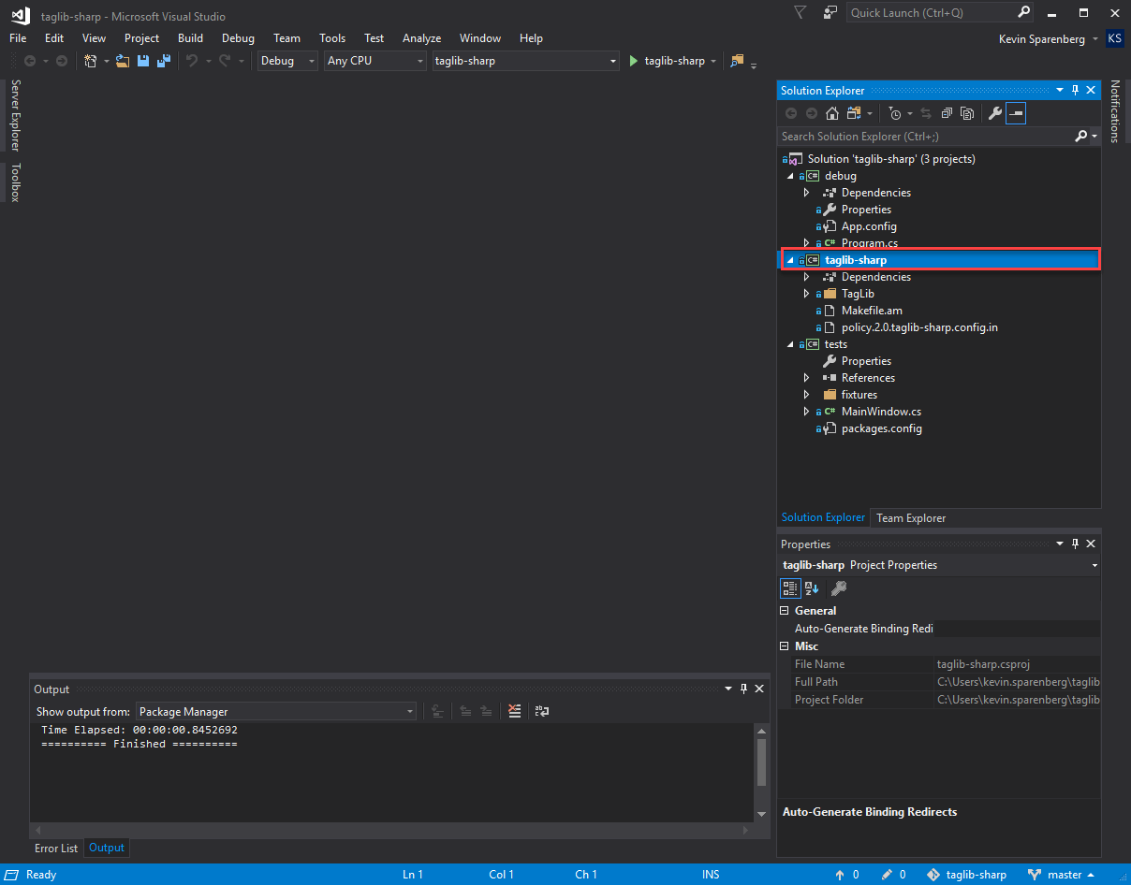Open the taglib-sharp startup project dropdown
The width and height of the screenshot is (1131, 885).
click(x=525, y=61)
